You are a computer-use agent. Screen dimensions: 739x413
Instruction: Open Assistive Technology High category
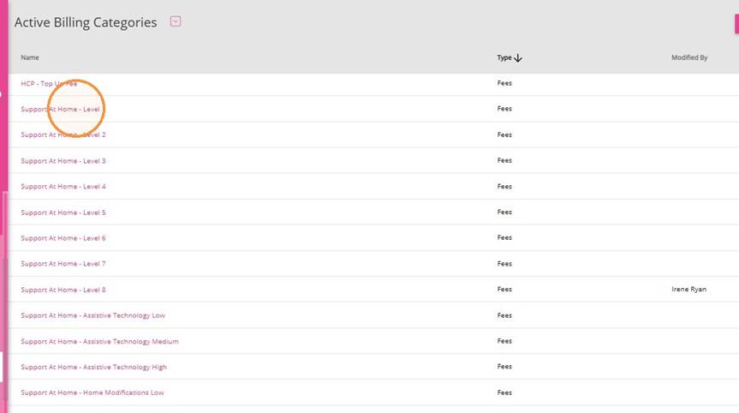coord(94,367)
